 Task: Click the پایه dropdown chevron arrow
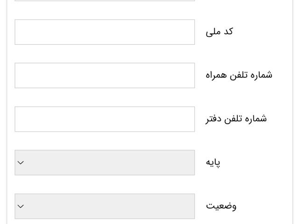(x=21, y=162)
